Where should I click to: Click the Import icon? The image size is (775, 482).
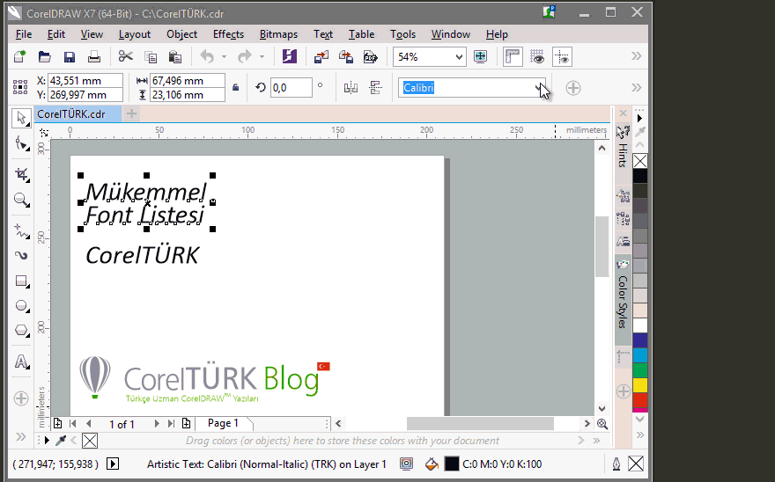click(x=321, y=57)
